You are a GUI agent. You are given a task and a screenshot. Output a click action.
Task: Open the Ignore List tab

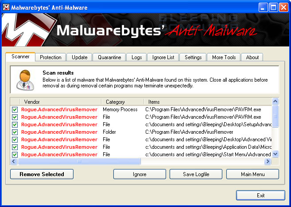pyautogui.click(x=163, y=57)
